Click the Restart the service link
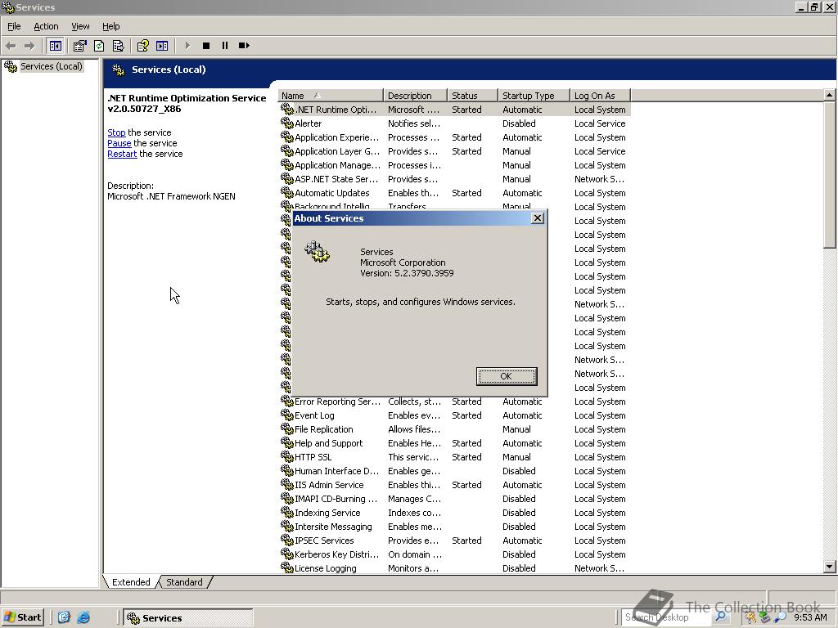The image size is (838, 628). 122,154
